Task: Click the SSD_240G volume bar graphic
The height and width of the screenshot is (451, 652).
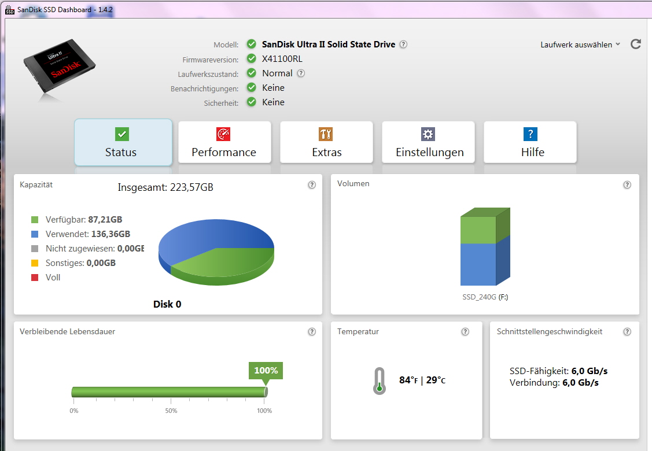Action: tap(485, 246)
